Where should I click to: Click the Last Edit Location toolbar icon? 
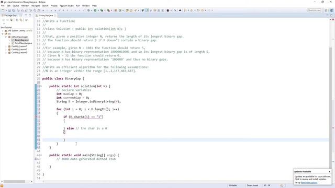pos(198,10)
